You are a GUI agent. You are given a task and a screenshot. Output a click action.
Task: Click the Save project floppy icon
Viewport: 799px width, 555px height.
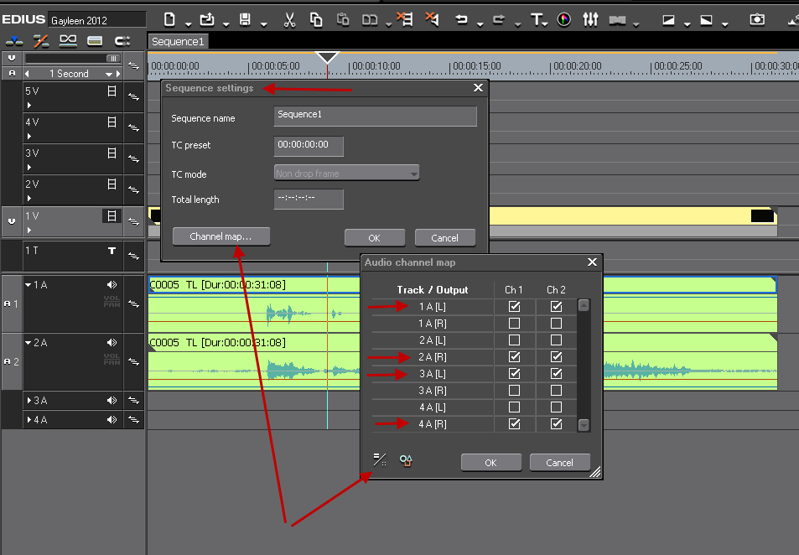(246, 19)
